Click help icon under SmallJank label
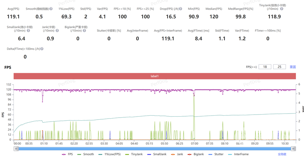304x157 pixels. coord(28,31)
